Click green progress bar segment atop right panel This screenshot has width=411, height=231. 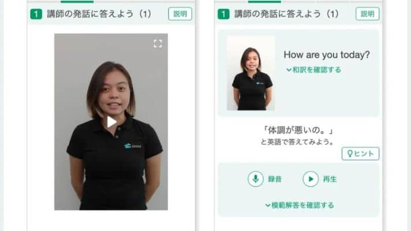click(264, 2)
